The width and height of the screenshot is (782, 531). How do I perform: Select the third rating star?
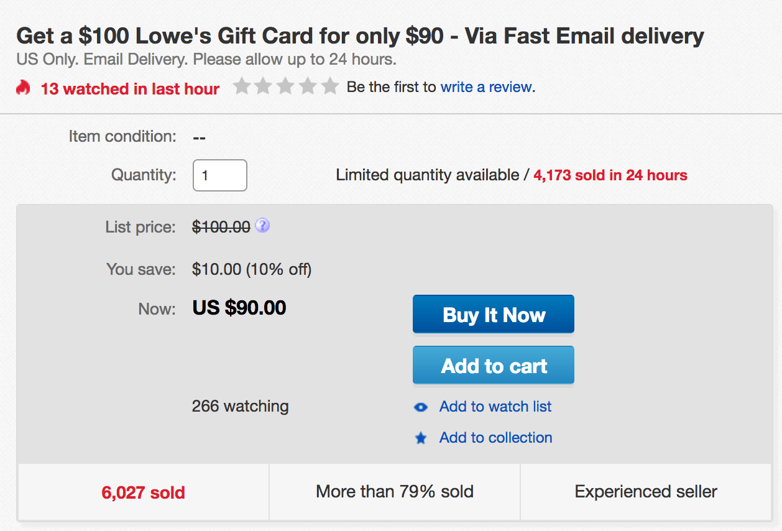pyautogui.click(x=285, y=86)
